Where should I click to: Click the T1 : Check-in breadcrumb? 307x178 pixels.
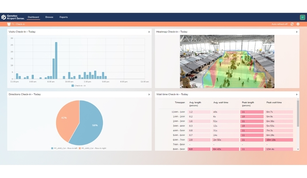click(18, 24)
